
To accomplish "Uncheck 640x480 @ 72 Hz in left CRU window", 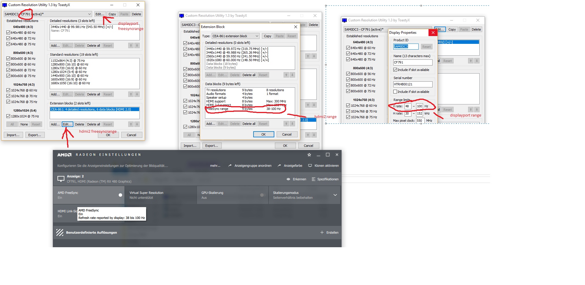I will point(8,38).
